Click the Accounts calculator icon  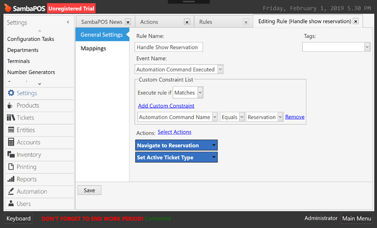click(11, 142)
